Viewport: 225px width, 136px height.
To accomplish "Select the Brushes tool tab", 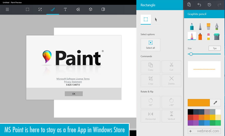I will click(x=52, y=10).
